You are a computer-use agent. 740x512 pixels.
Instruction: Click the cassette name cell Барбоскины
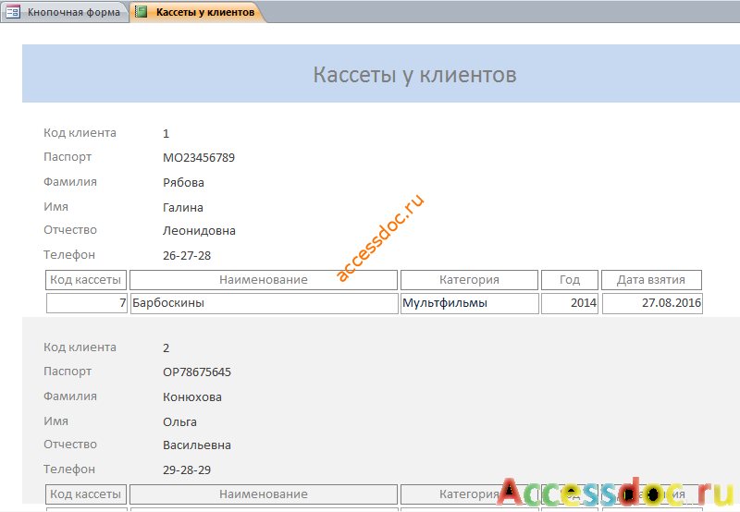click(265, 303)
